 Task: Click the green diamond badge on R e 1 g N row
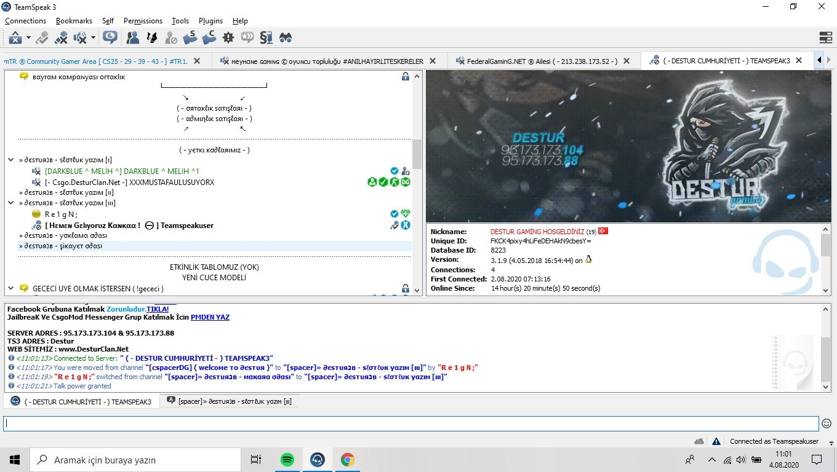point(406,214)
